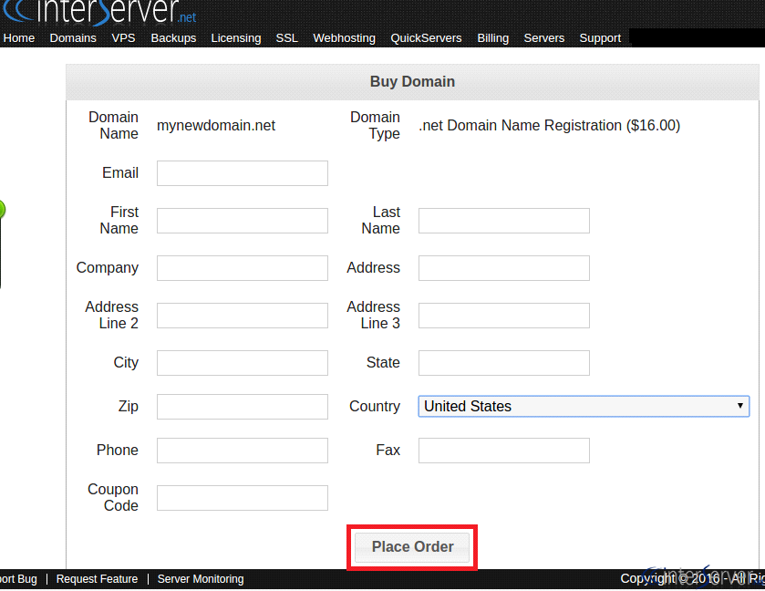Focus the Coupon Code field
This screenshot has width=765, height=591.
(x=243, y=498)
